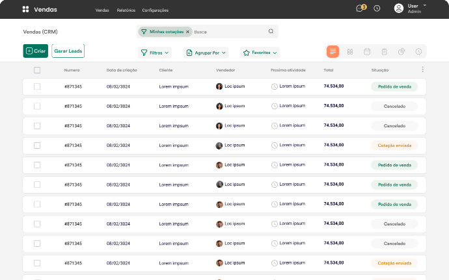This screenshot has height=280, width=449.
Task: Open the app grid launcher icon
Action: click(x=25, y=10)
